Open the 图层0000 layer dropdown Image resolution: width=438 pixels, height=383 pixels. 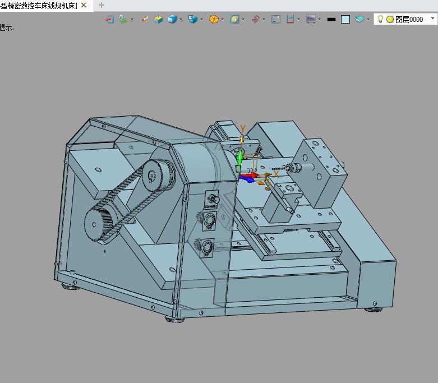coord(433,18)
